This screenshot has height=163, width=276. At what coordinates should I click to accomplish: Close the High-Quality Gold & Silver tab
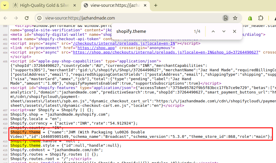tap(75, 5)
